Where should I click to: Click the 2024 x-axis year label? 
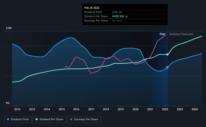(x=195, y=109)
